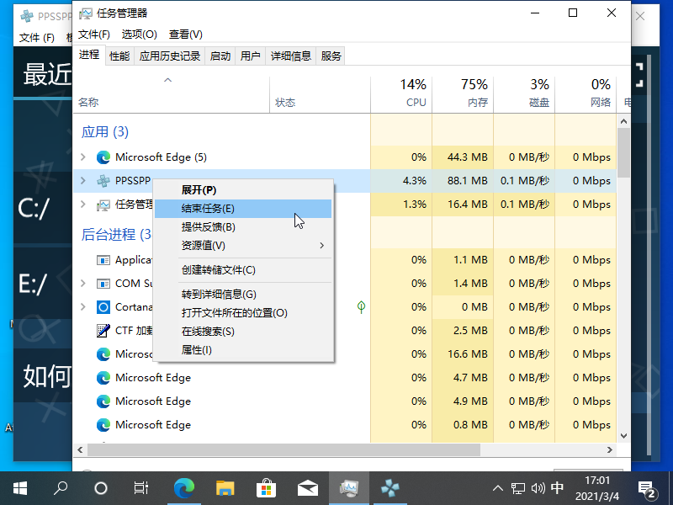Open File Explorer from the taskbar

click(225, 487)
